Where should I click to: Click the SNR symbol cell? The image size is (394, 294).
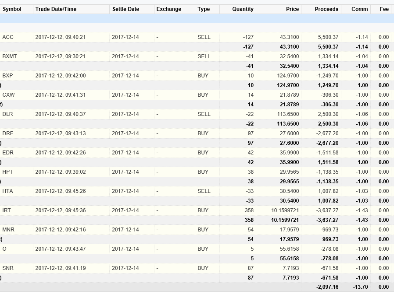(8, 268)
